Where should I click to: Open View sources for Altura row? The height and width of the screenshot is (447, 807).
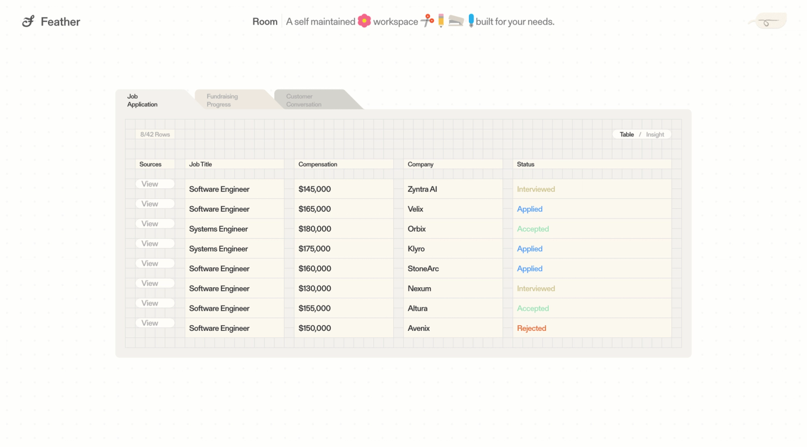pos(155,303)
